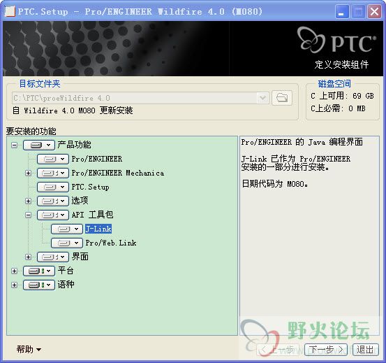Go back with 上一步 button
386x363 pixels.
(279, 350)
